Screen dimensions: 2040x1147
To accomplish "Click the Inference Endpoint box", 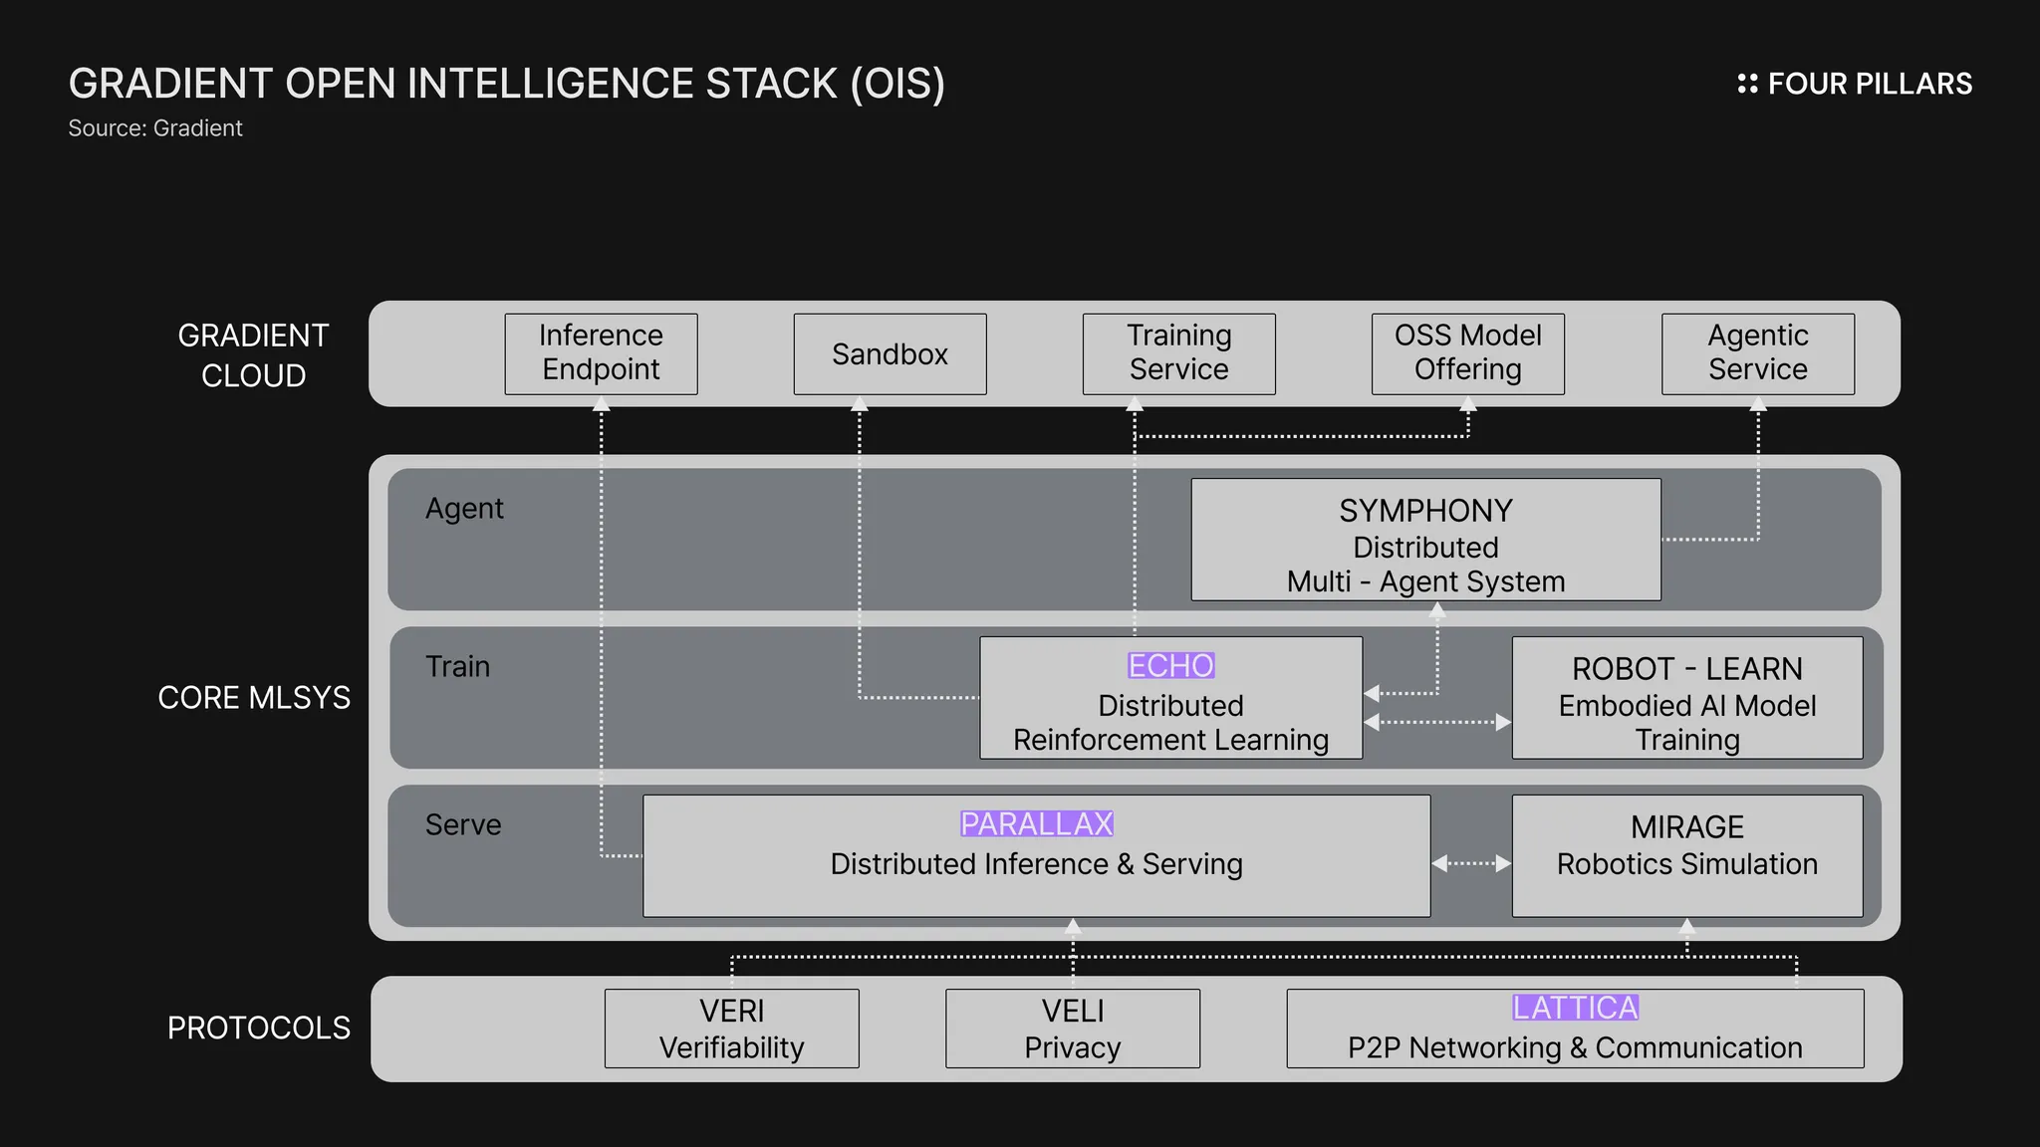I will (601, 353).
